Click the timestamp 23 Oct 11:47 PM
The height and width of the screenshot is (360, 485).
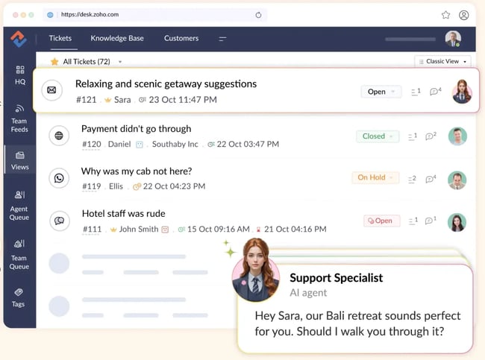pos(183,100)
